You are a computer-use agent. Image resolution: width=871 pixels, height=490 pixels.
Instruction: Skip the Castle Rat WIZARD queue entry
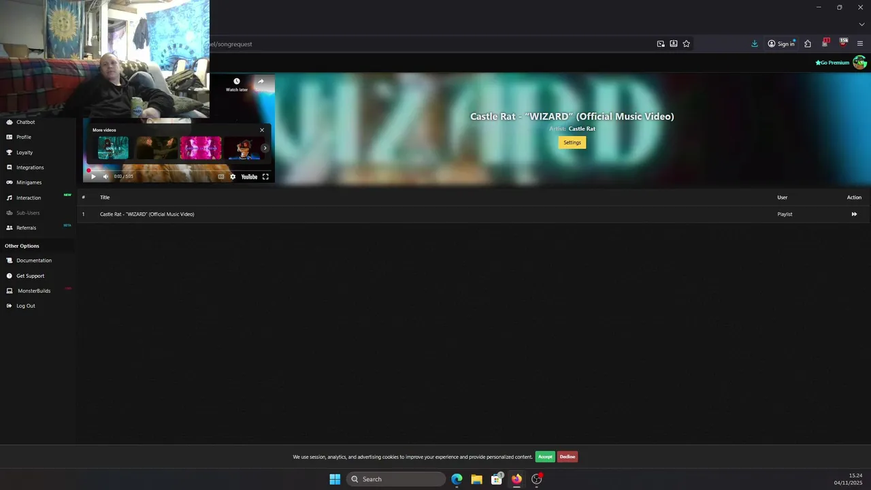coord(854,214)
